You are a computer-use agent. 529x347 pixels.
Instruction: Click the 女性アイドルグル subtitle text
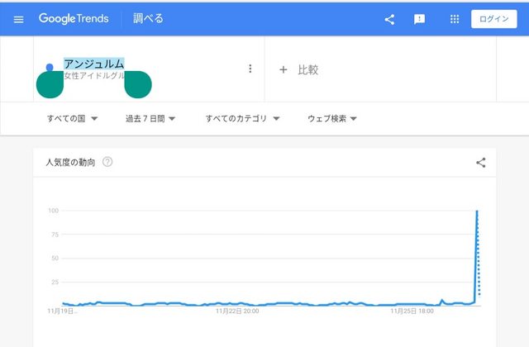(x=94, y=75)
